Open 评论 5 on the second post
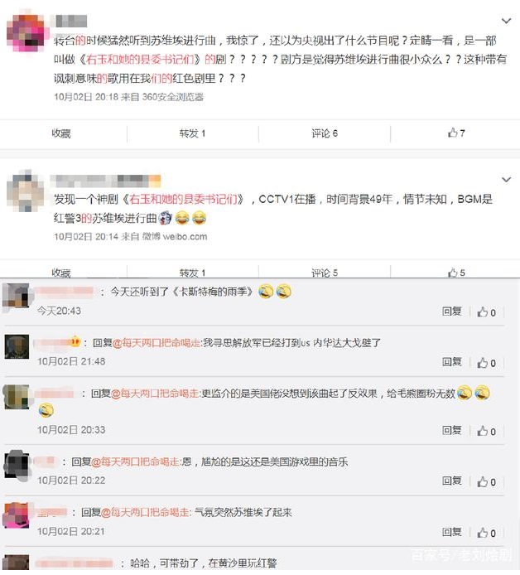 tap(325, 273)
